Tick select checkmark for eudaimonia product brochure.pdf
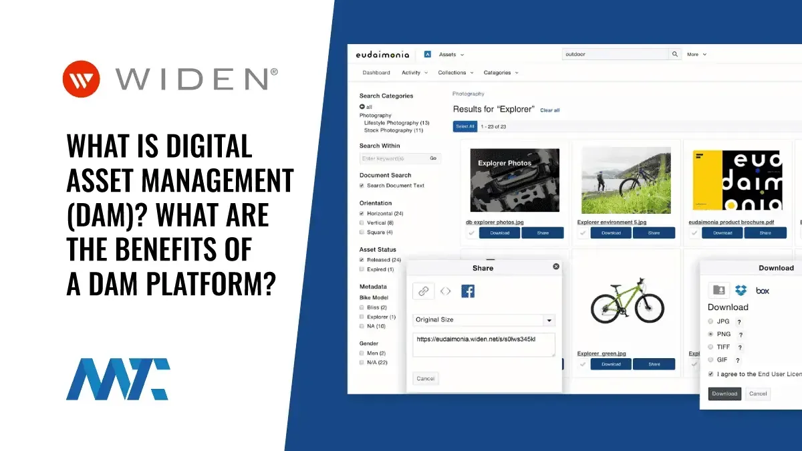Screen dimensions: 802x451 694,233
